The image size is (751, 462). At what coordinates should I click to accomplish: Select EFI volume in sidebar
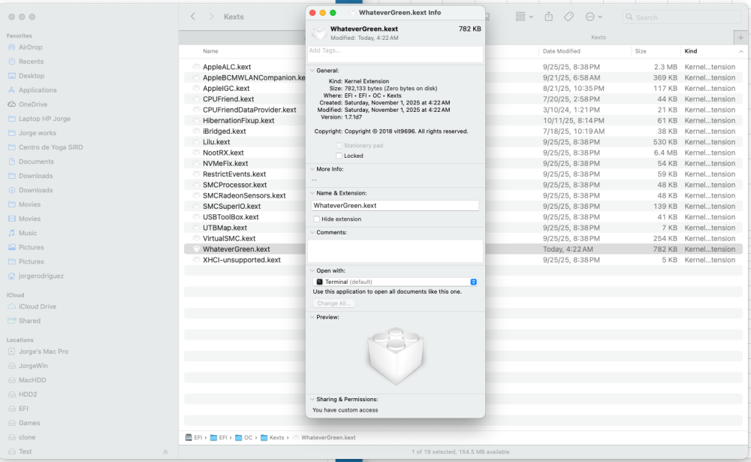tap(23, 409)
